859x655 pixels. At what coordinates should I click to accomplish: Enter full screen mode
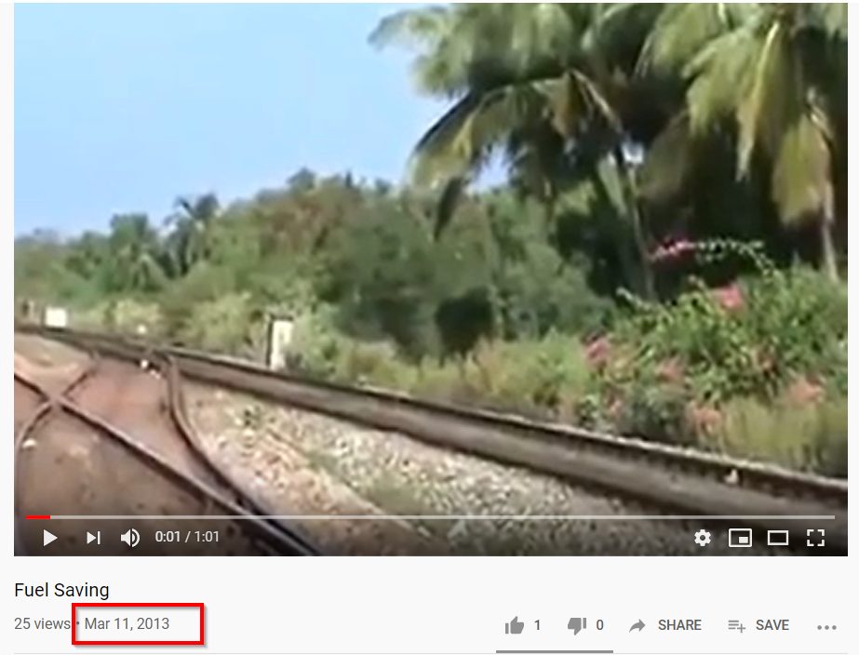click(815, 538)
